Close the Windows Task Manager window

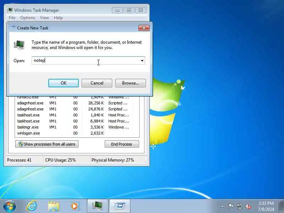(141, 10)
